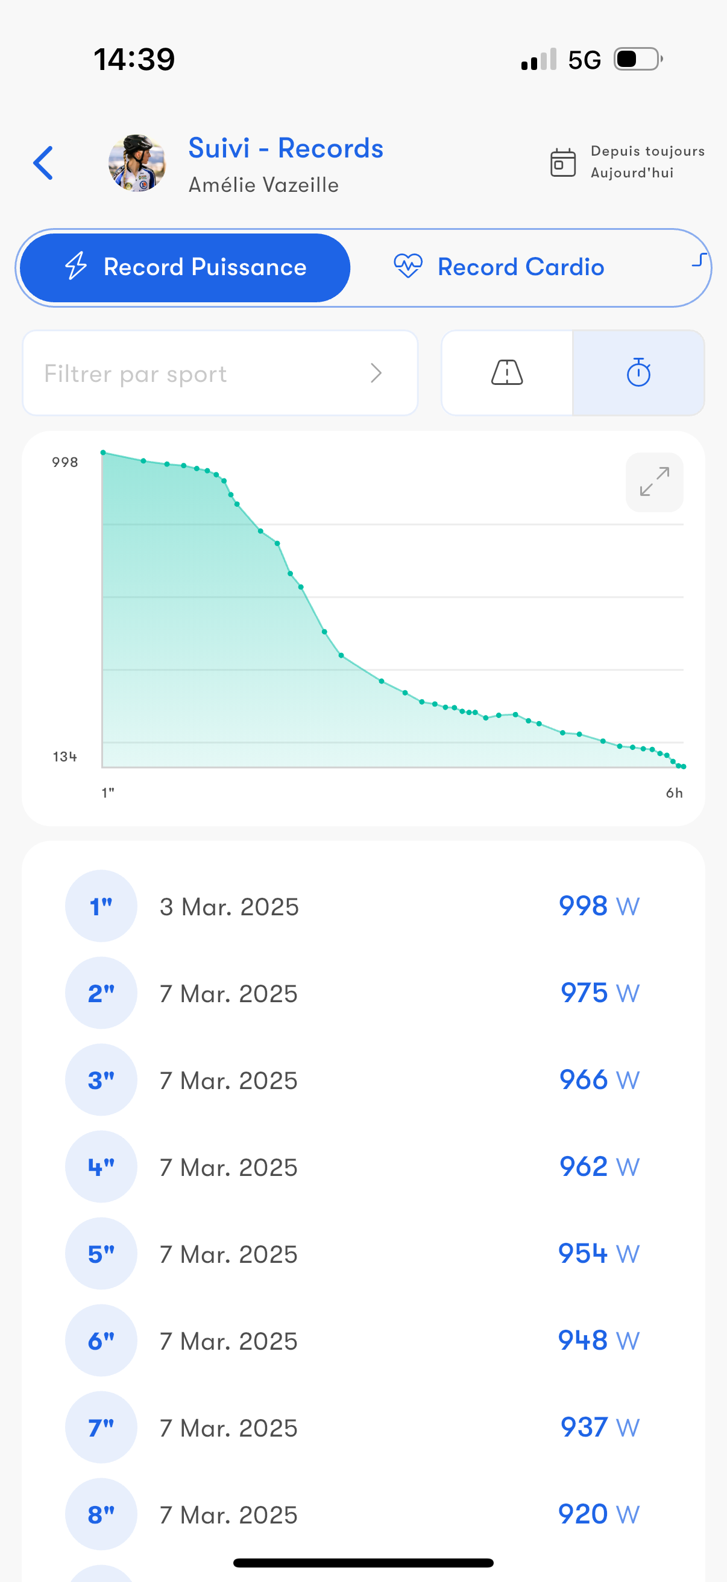Tap the Suivi - Records title
Viewport: 727px width, 1582px height.
tap(286, 148)
